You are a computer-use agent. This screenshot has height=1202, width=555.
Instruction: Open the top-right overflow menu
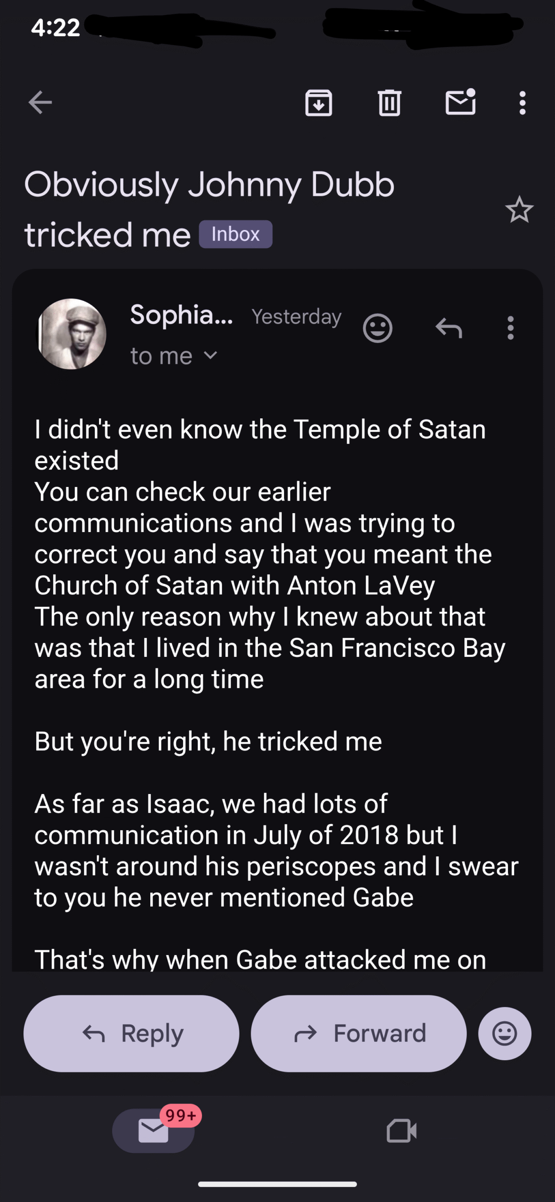(522, 102)
